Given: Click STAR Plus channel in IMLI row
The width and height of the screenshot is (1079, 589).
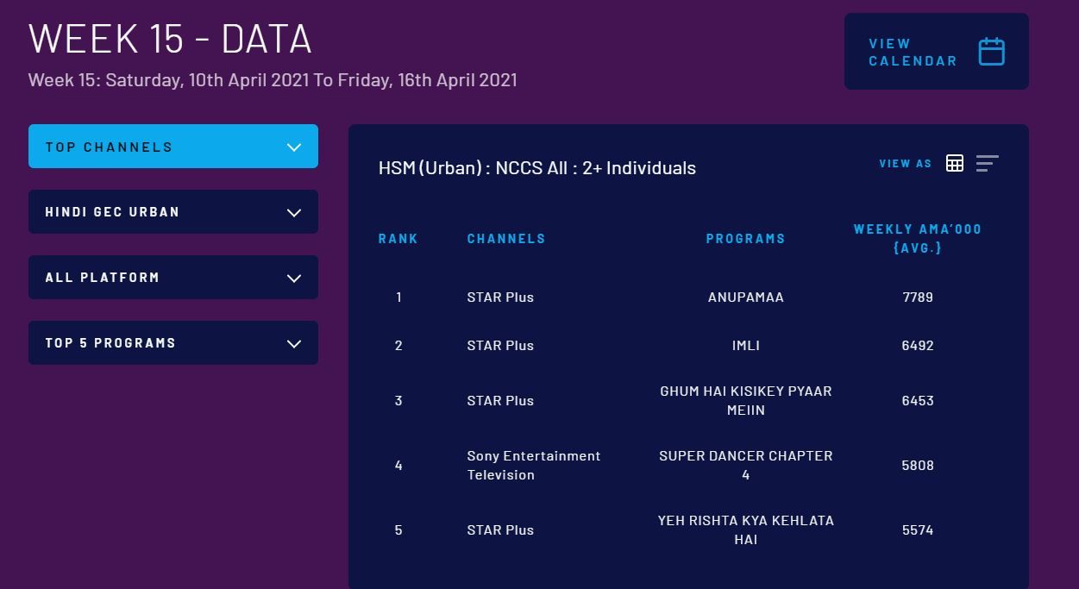Looking at the screenshot, I should pos(500,346).
